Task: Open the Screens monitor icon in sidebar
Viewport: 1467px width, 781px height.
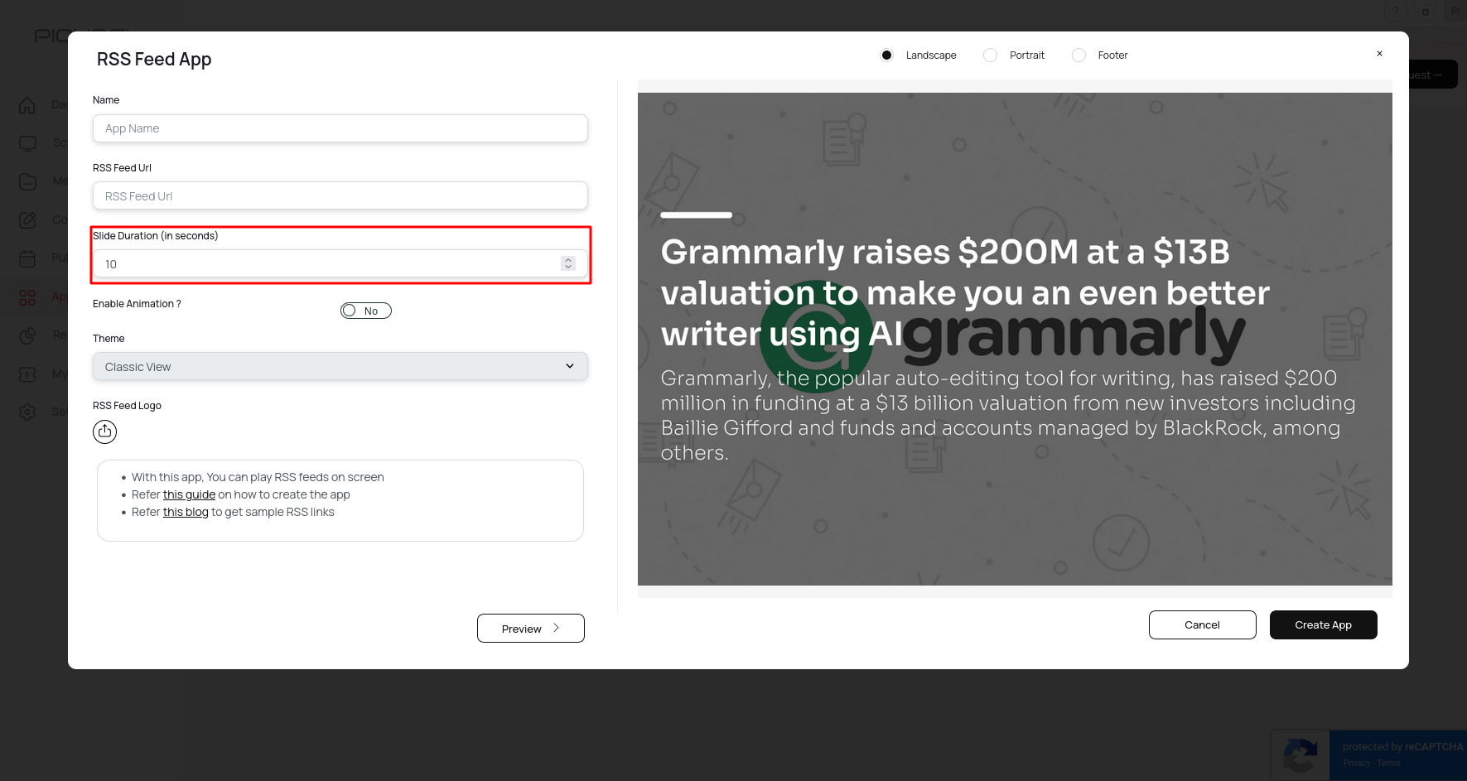Action: click(27, 143)
